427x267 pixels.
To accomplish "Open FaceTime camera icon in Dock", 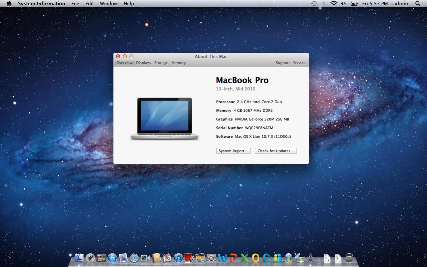I will coord(145,258).
